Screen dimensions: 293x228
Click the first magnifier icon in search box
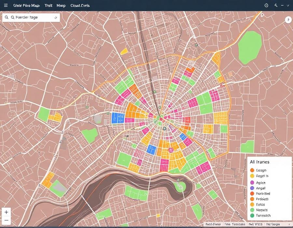point(7,17)
